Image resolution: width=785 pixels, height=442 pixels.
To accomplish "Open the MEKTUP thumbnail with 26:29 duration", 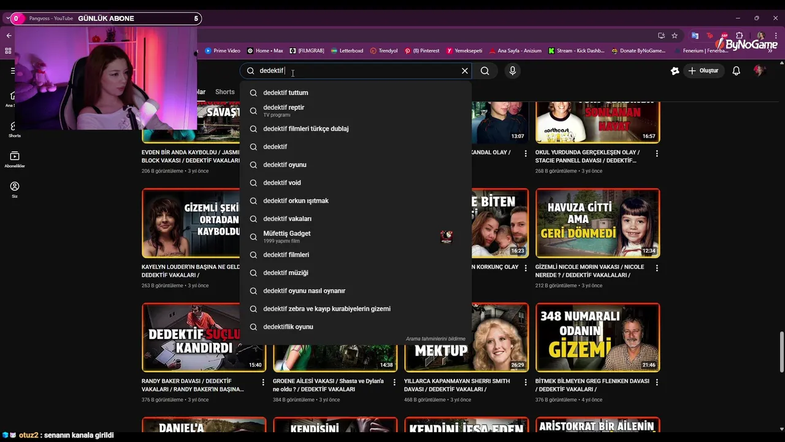I will coord(466,337).
